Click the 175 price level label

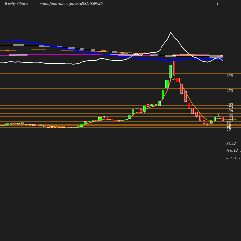(x=230, y=107)
